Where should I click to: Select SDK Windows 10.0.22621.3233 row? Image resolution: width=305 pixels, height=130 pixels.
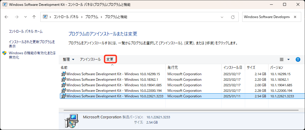pyautogui.click(x=182, y=96)
